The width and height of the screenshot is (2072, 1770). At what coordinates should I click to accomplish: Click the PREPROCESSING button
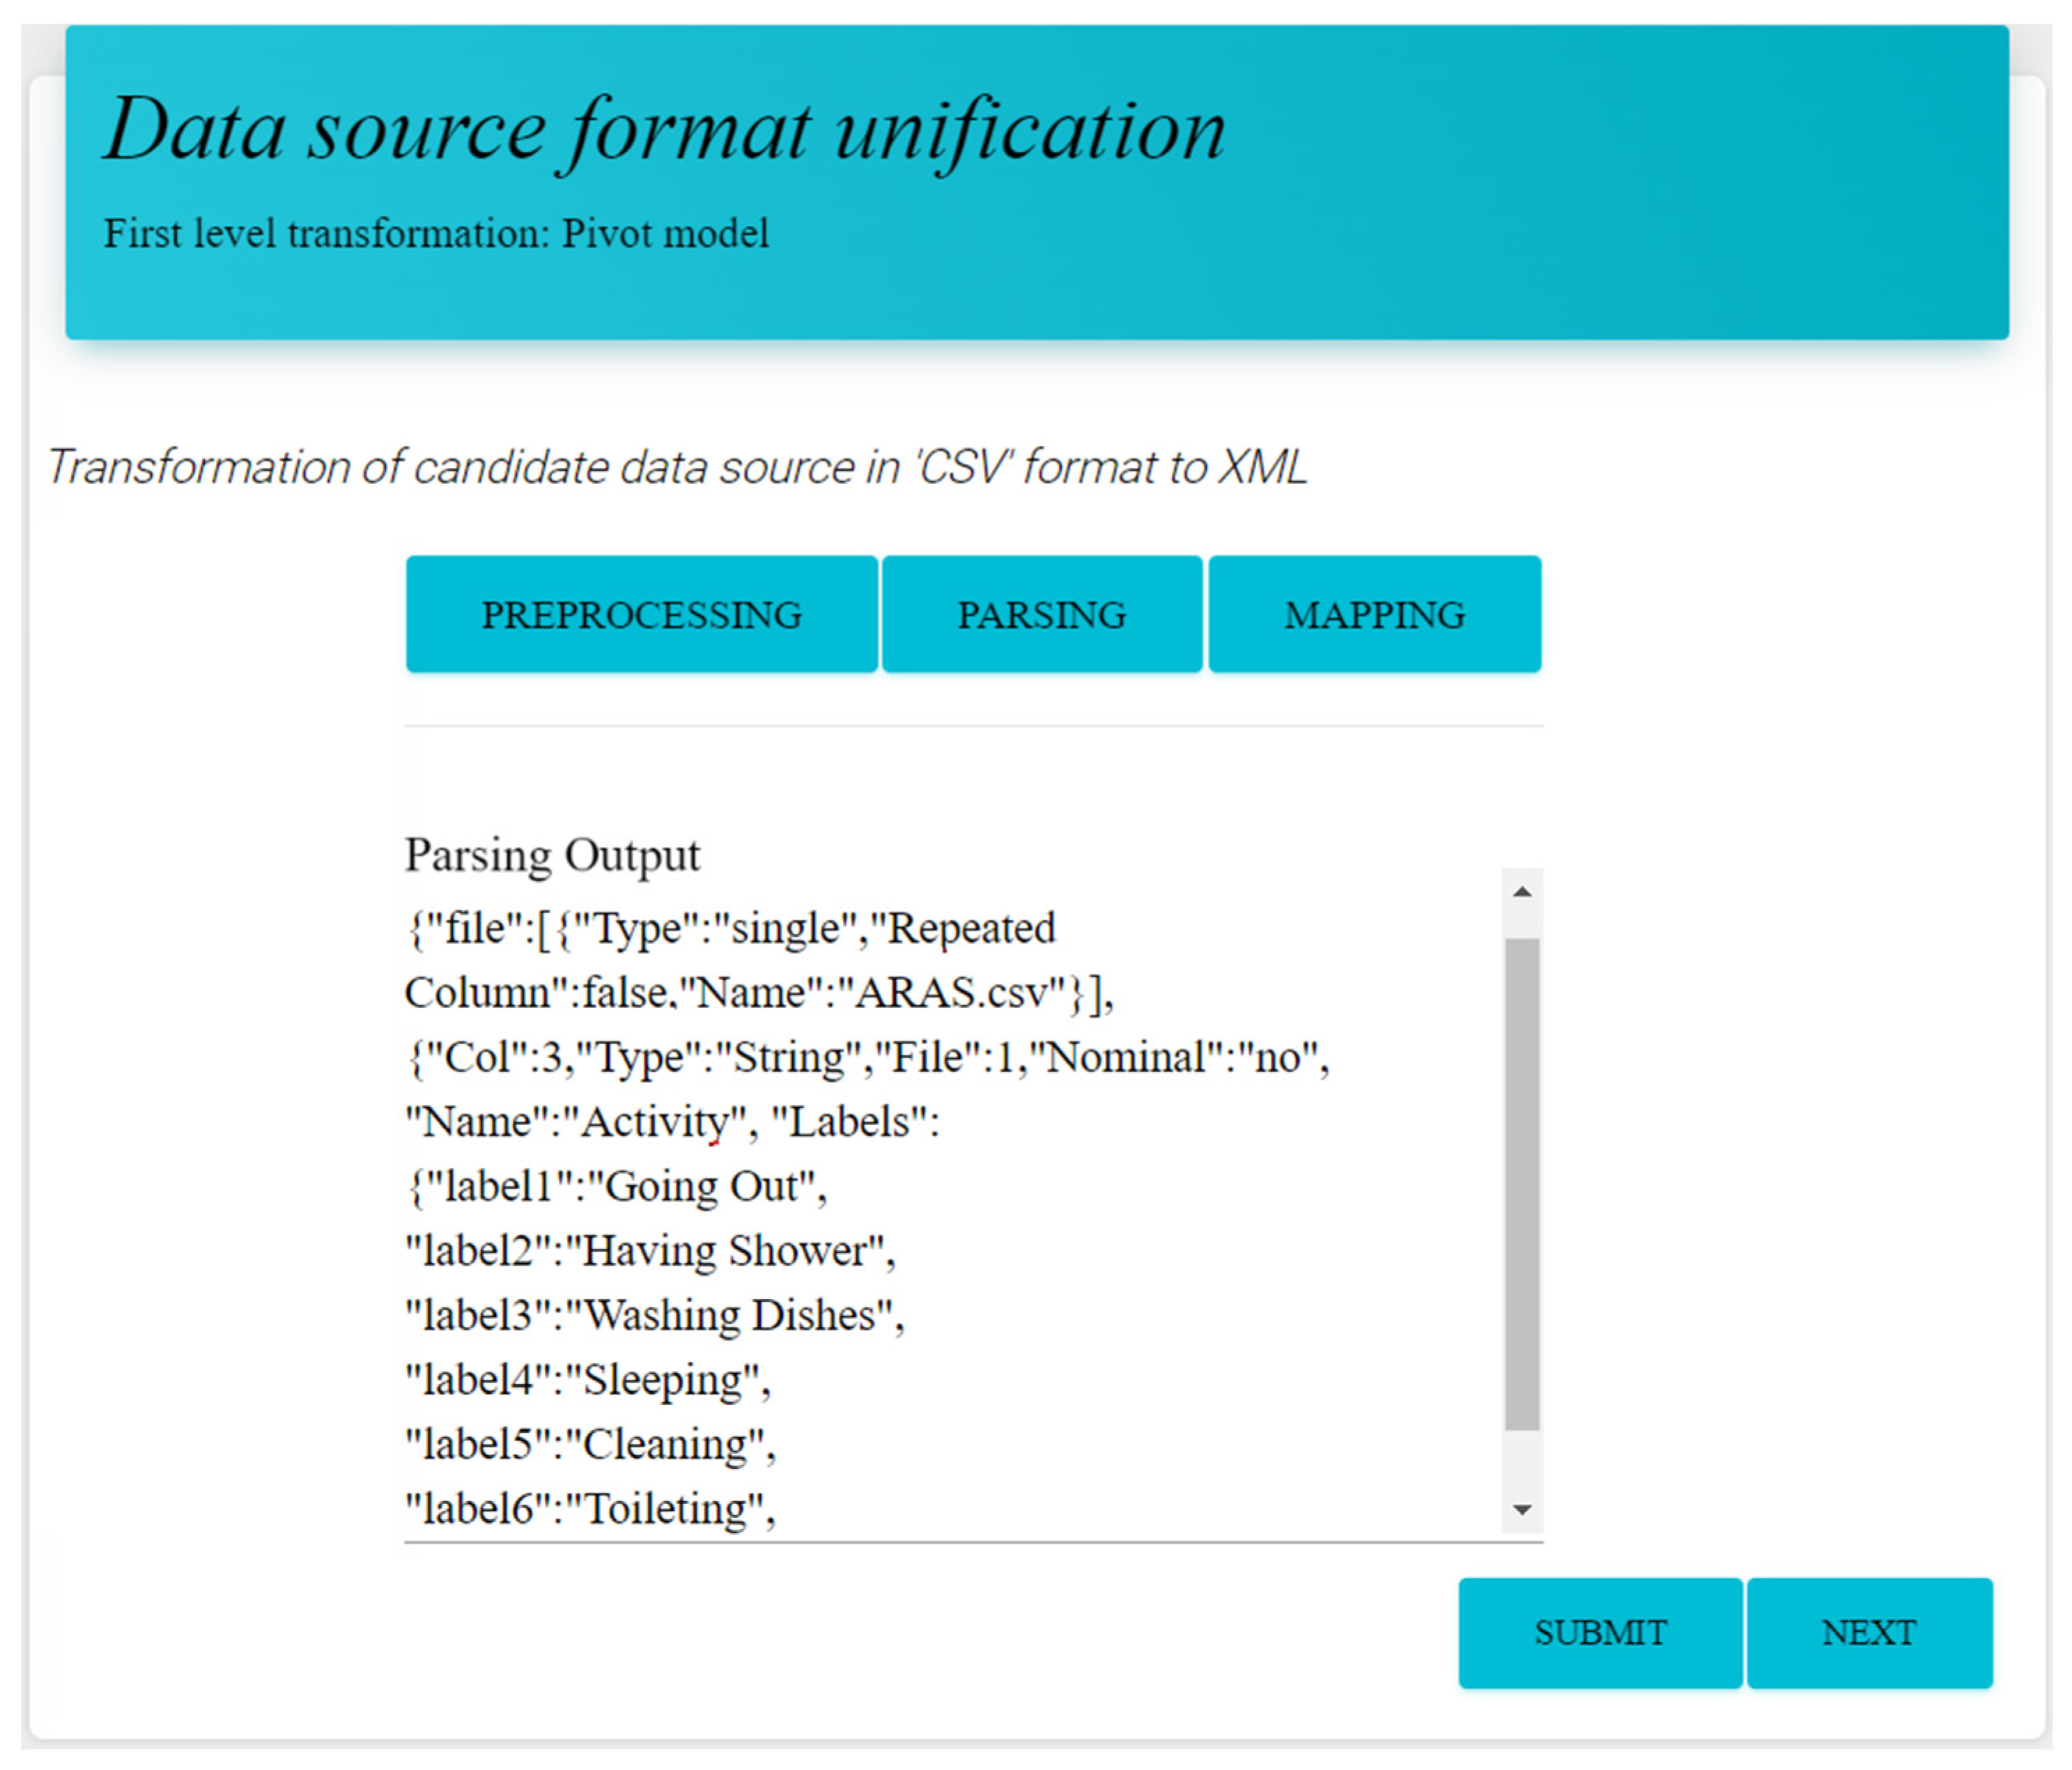641,614
